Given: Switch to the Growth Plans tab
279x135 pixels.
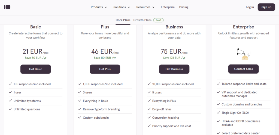Looking at the screenshot, I should coord(142,20).
